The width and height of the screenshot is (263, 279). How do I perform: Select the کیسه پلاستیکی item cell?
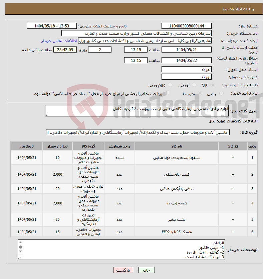click(177, 174)
